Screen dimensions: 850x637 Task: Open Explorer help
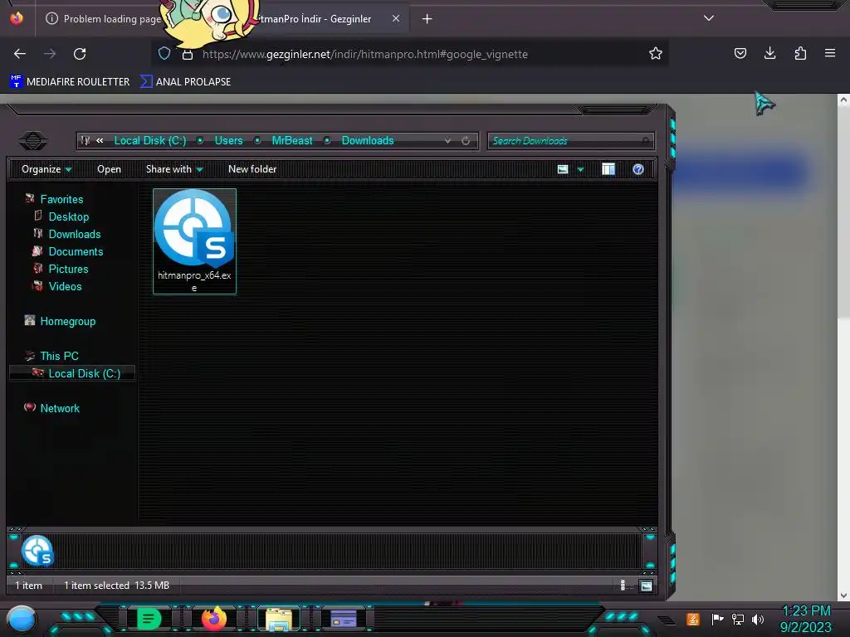(638, 169)
